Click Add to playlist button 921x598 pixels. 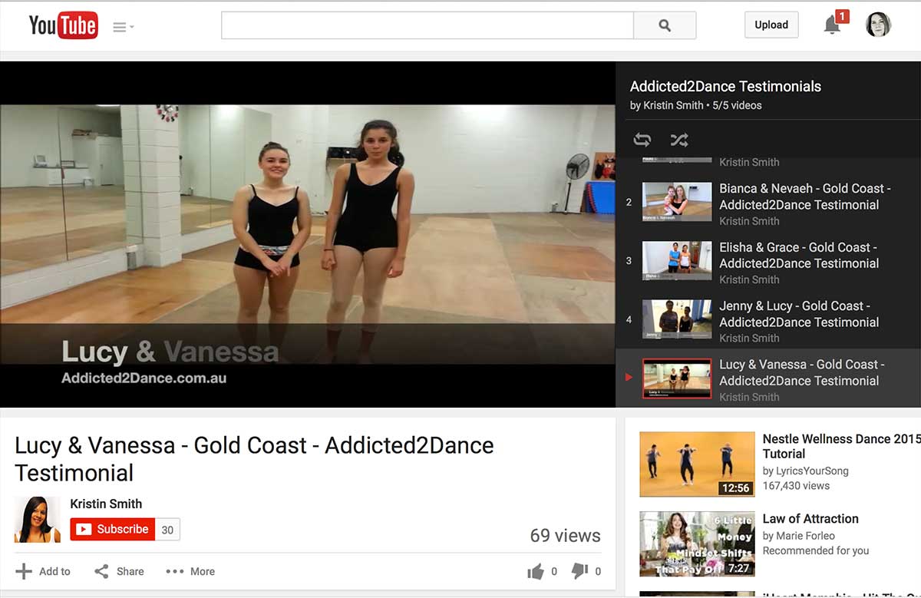tap(43, 571)
